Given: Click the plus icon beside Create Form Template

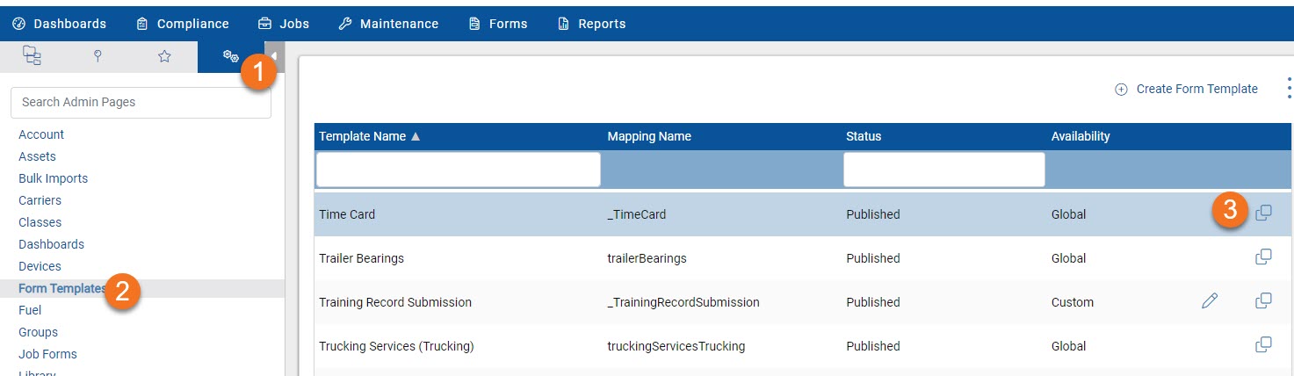Looking at the screenshot, I should 1121,89.
